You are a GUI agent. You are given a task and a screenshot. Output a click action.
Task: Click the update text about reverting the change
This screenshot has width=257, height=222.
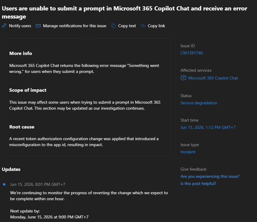89,196
